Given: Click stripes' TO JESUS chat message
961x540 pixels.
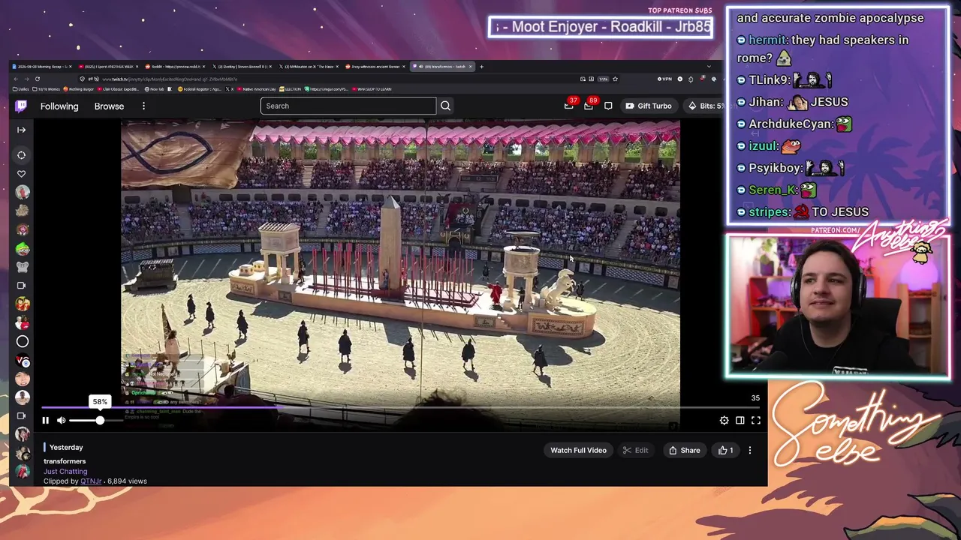Looking at the screenshot, I should click(802, 212).
